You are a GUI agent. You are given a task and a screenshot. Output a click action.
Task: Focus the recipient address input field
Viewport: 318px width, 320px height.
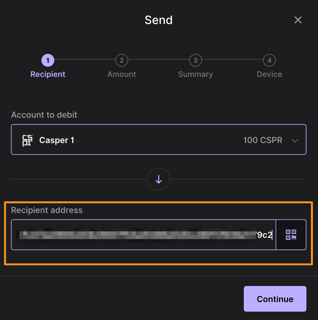tap(143, 235)
